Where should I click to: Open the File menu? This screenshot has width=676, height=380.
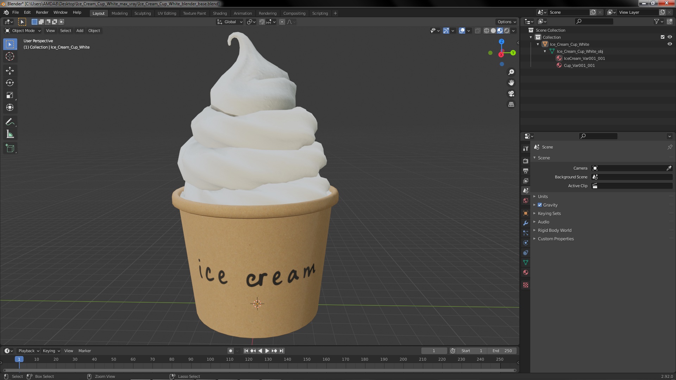[x=15, y=12]
